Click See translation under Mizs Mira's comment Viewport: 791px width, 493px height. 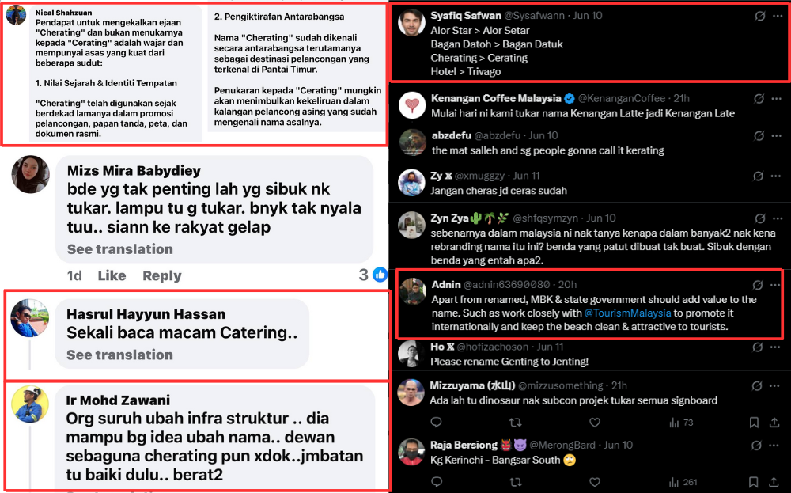click(x=120, y=248)
